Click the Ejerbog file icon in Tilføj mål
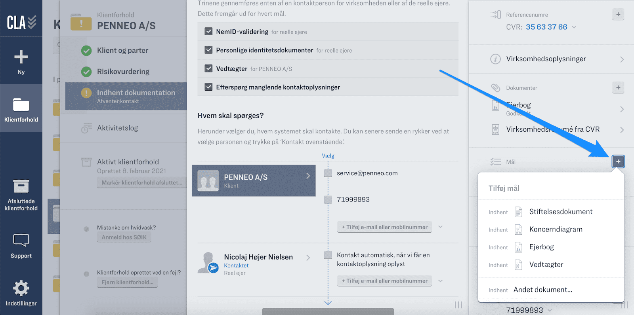Image resolution: width=634 pixels, height=315 pixels. tap(518, 247)
